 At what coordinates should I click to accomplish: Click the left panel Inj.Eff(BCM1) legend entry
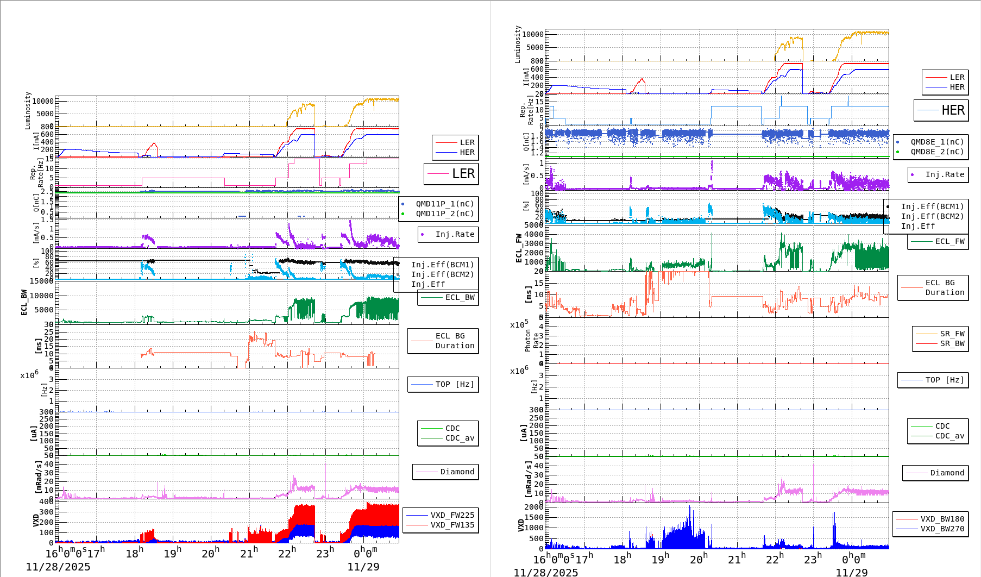pos(442,265)
